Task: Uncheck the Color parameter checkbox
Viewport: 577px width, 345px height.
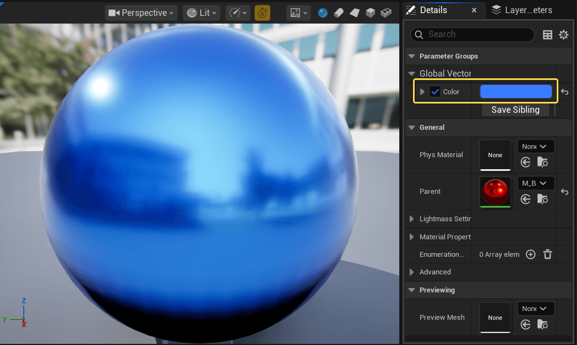Action: [x=435, y=91]
